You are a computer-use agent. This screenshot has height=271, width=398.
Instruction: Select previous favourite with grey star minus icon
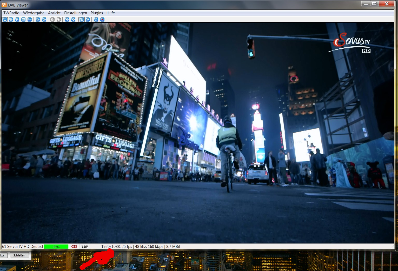52,20
